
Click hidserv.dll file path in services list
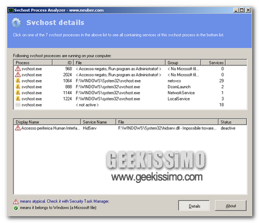coord(167,128)
